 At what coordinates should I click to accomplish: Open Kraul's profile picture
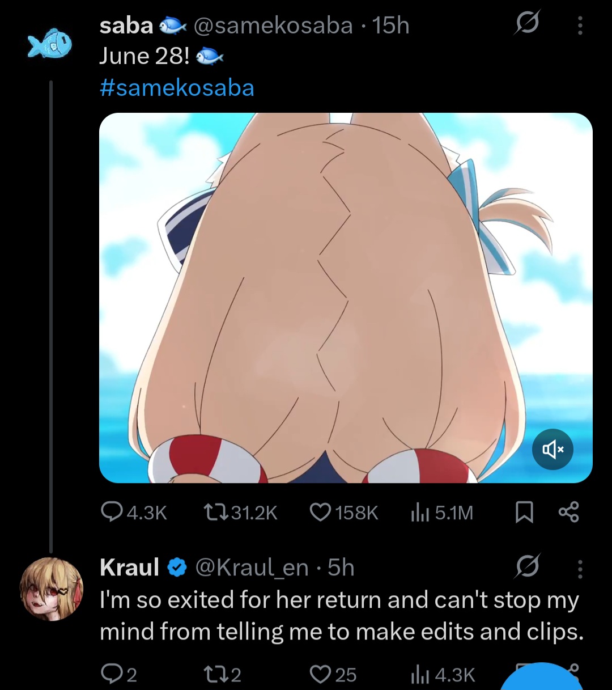pos(51,589)
